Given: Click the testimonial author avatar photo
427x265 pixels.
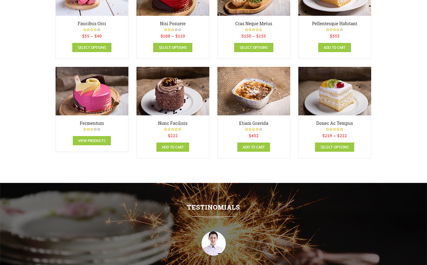Looking at the screenshot, I should click(213, 243).
